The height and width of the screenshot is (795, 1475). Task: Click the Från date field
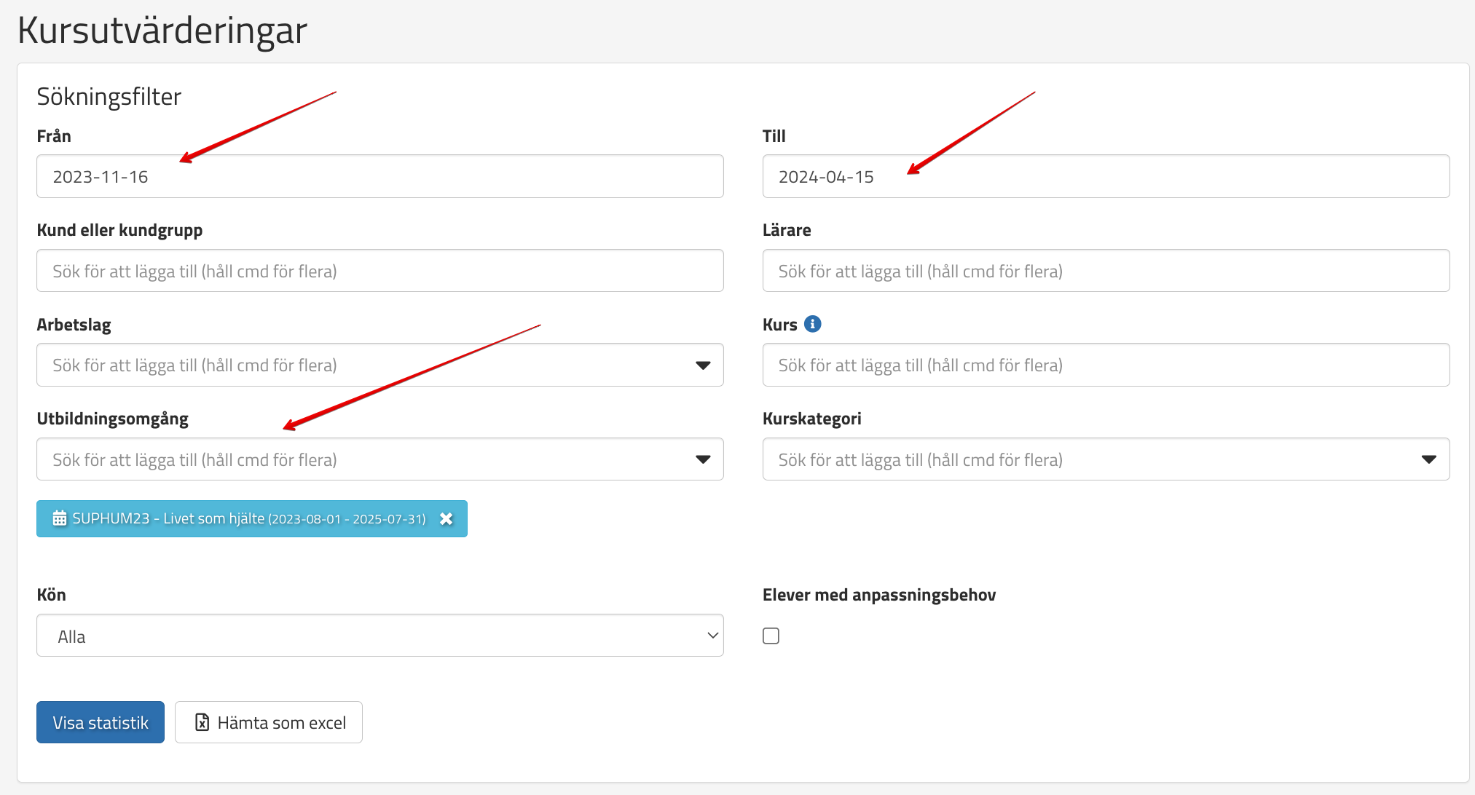(379, 176)
